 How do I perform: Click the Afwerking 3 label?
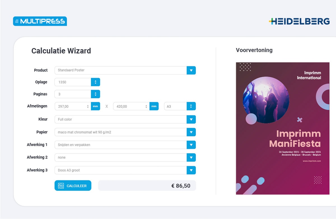[x=37, y=170]
